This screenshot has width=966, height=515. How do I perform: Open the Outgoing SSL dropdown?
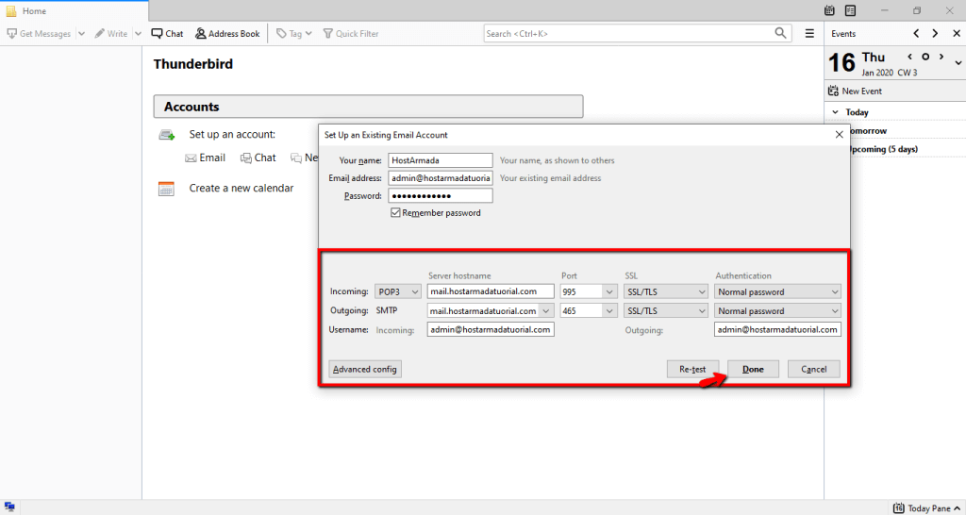click(x=666, y=311)
